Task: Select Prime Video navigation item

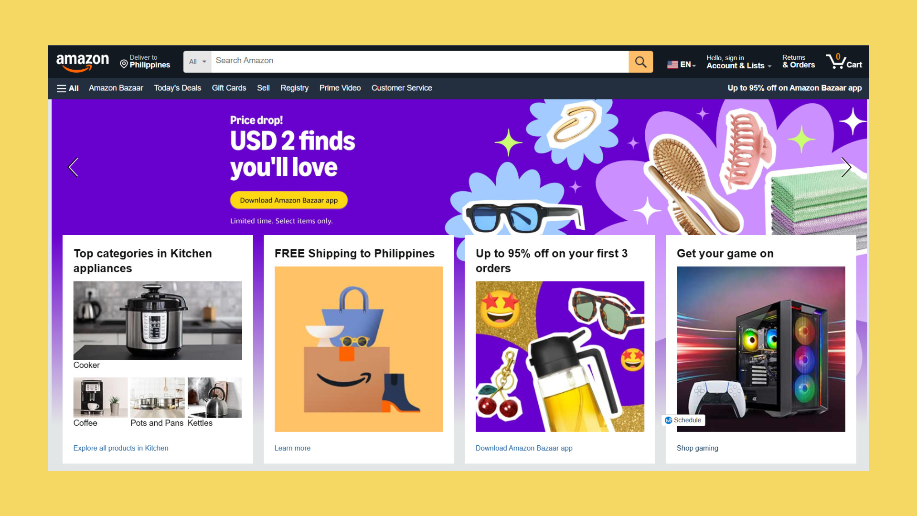Action: tap(340, 88)
